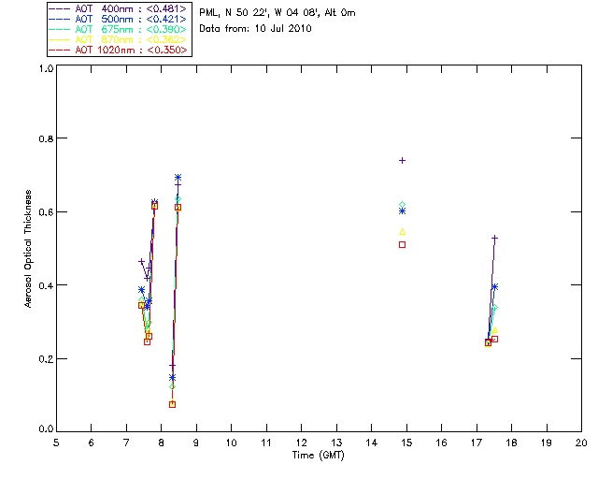Click the green diamond at 0.12 near time 8.3

[172, 387]
